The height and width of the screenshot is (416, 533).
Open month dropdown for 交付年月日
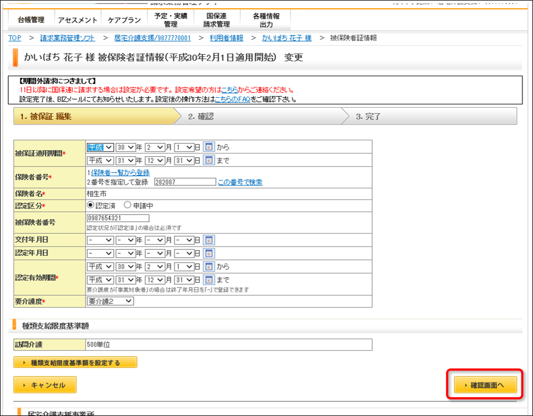155,240
